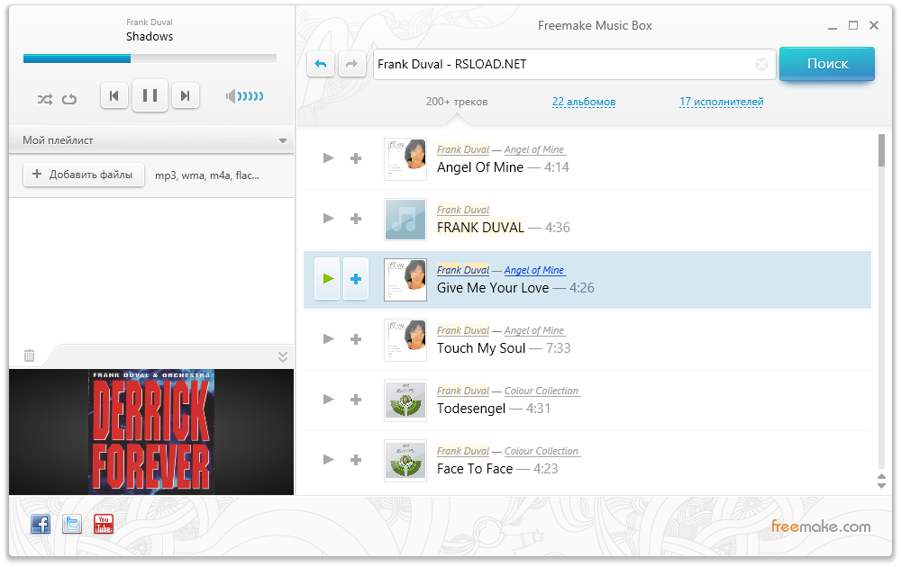Play Give Me Your Love green arrow
The width and height of the screenshot is (901, 567).
coord(328,278)
